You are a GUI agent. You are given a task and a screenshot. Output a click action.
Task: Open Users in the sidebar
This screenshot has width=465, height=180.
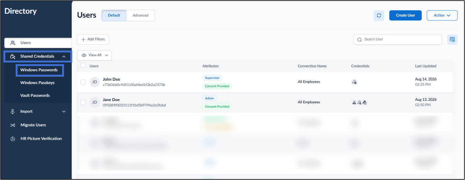click(x=38, y=43)
